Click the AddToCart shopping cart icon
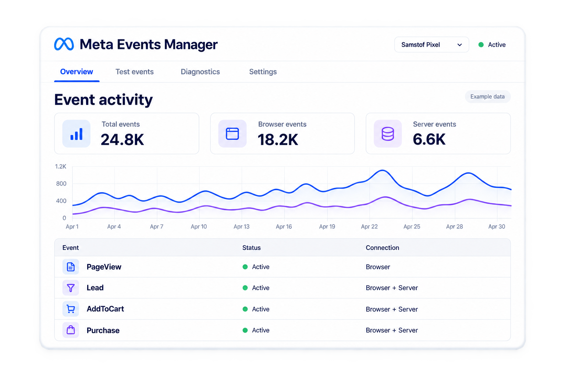This screenshot has height=377, width=565. [71, 309]
